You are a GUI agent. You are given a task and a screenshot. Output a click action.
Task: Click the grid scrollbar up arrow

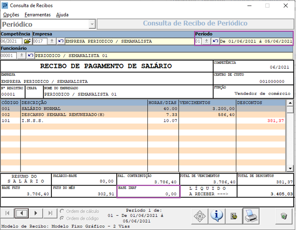(x=290, y=103)
